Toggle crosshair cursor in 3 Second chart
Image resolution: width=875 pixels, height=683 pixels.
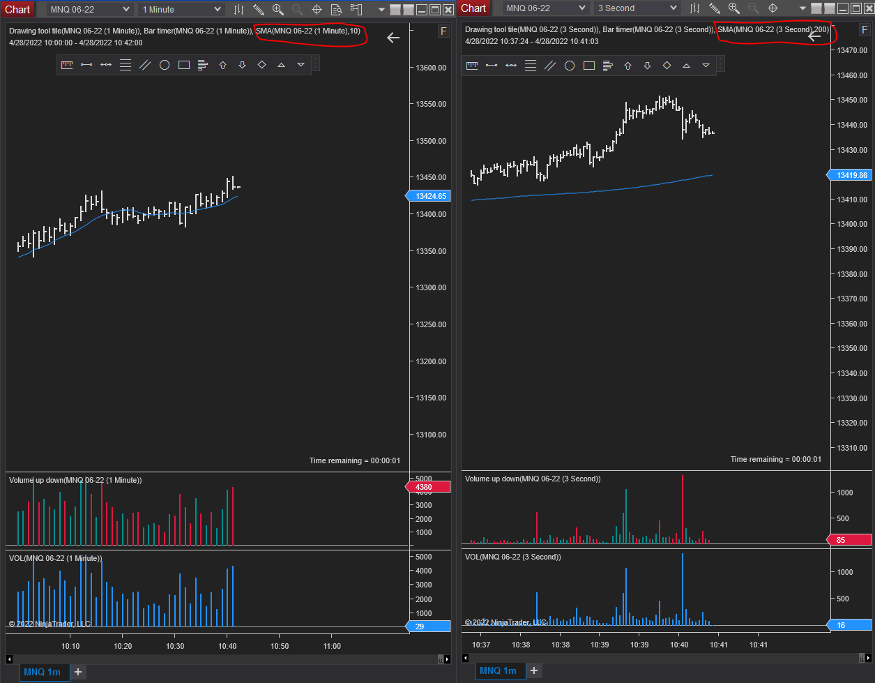coord(773,8)
